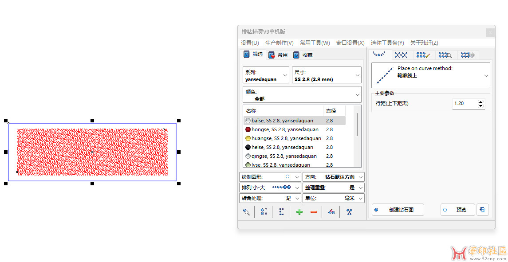Click the green plus add icon
508x262 pixels.
pos(299,212)
